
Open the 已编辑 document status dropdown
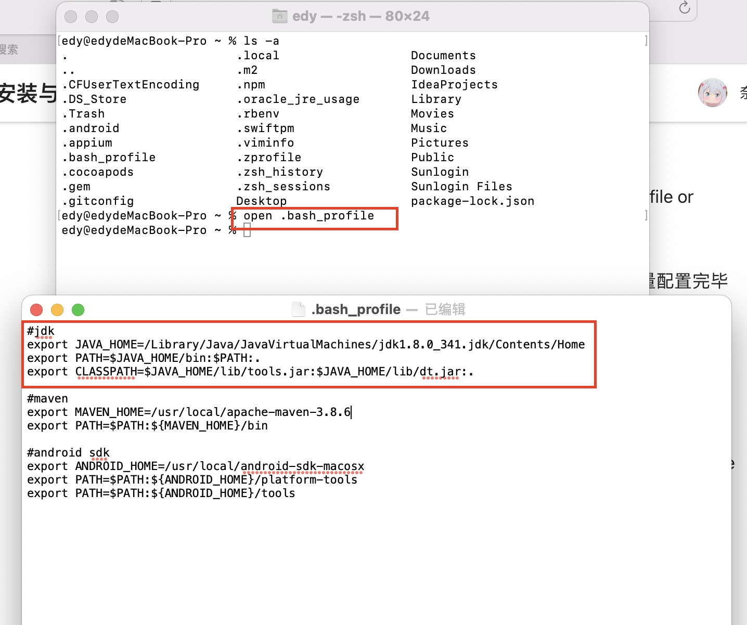[x=445, y=309]
